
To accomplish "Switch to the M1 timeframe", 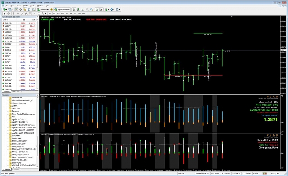I will [50, 13].
